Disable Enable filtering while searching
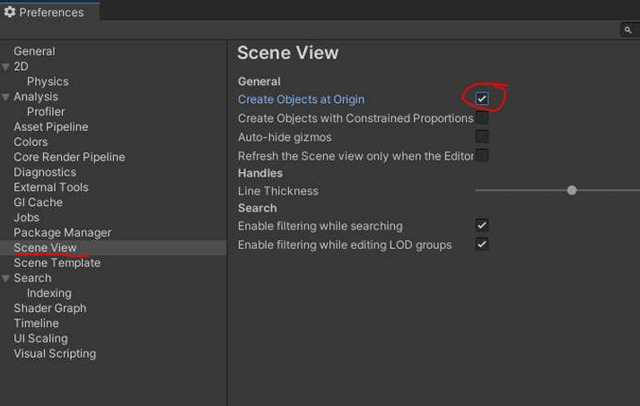Image resolution: width=640 pixels, height=406 pixels. 482,225
